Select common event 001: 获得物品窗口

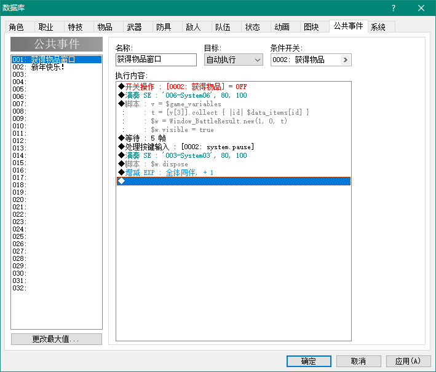[57, 60]
